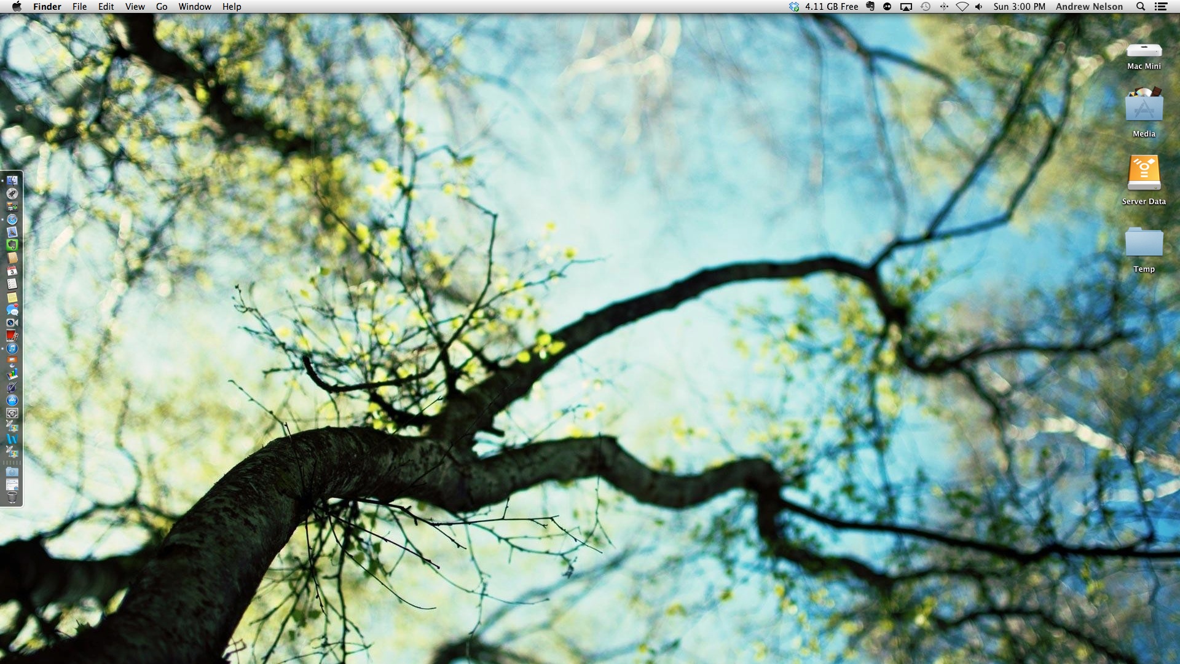1180x664 pixels.
Task: Launch iTunes music note icon in Dock
Action: pos(12,349)
